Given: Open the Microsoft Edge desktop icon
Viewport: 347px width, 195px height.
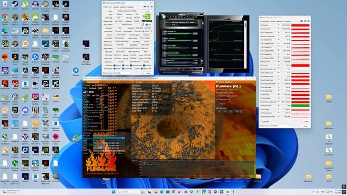Looking at the screenshot, I should [x=5, y=30].
